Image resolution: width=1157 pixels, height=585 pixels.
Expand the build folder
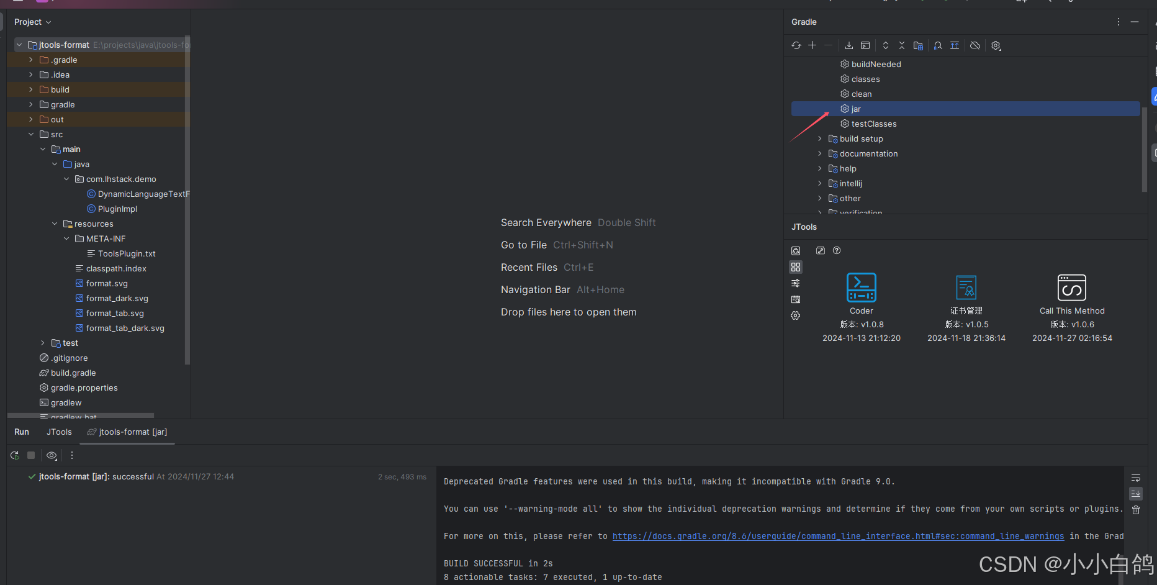[x=31, y=89]
